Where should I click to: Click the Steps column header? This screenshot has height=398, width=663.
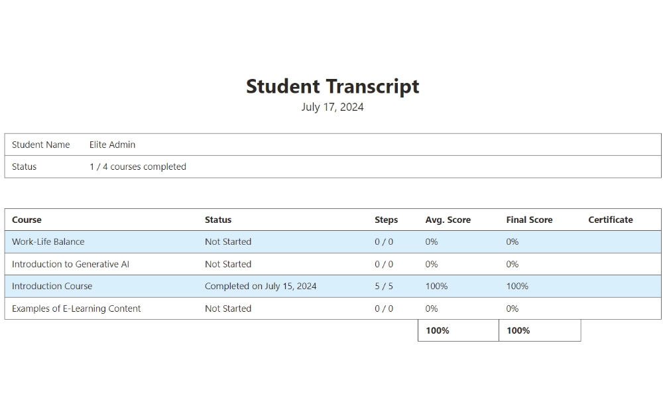coord(386,220)
